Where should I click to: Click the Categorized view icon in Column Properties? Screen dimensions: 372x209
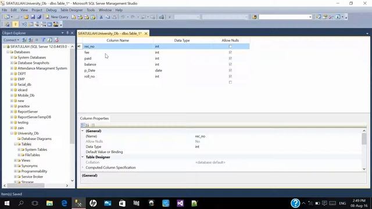[83, 125]
